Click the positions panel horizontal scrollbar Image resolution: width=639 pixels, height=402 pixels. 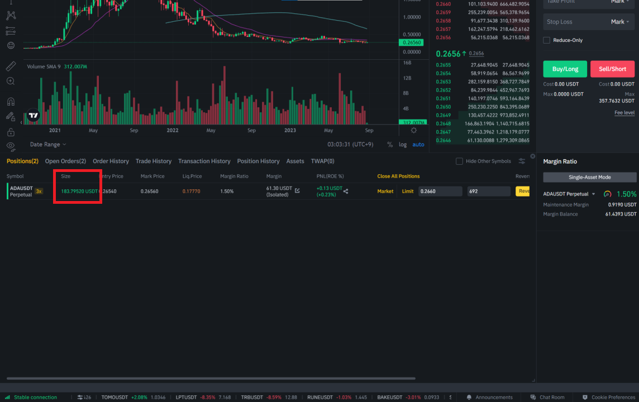pyautogui.click(x=211, y=379)
